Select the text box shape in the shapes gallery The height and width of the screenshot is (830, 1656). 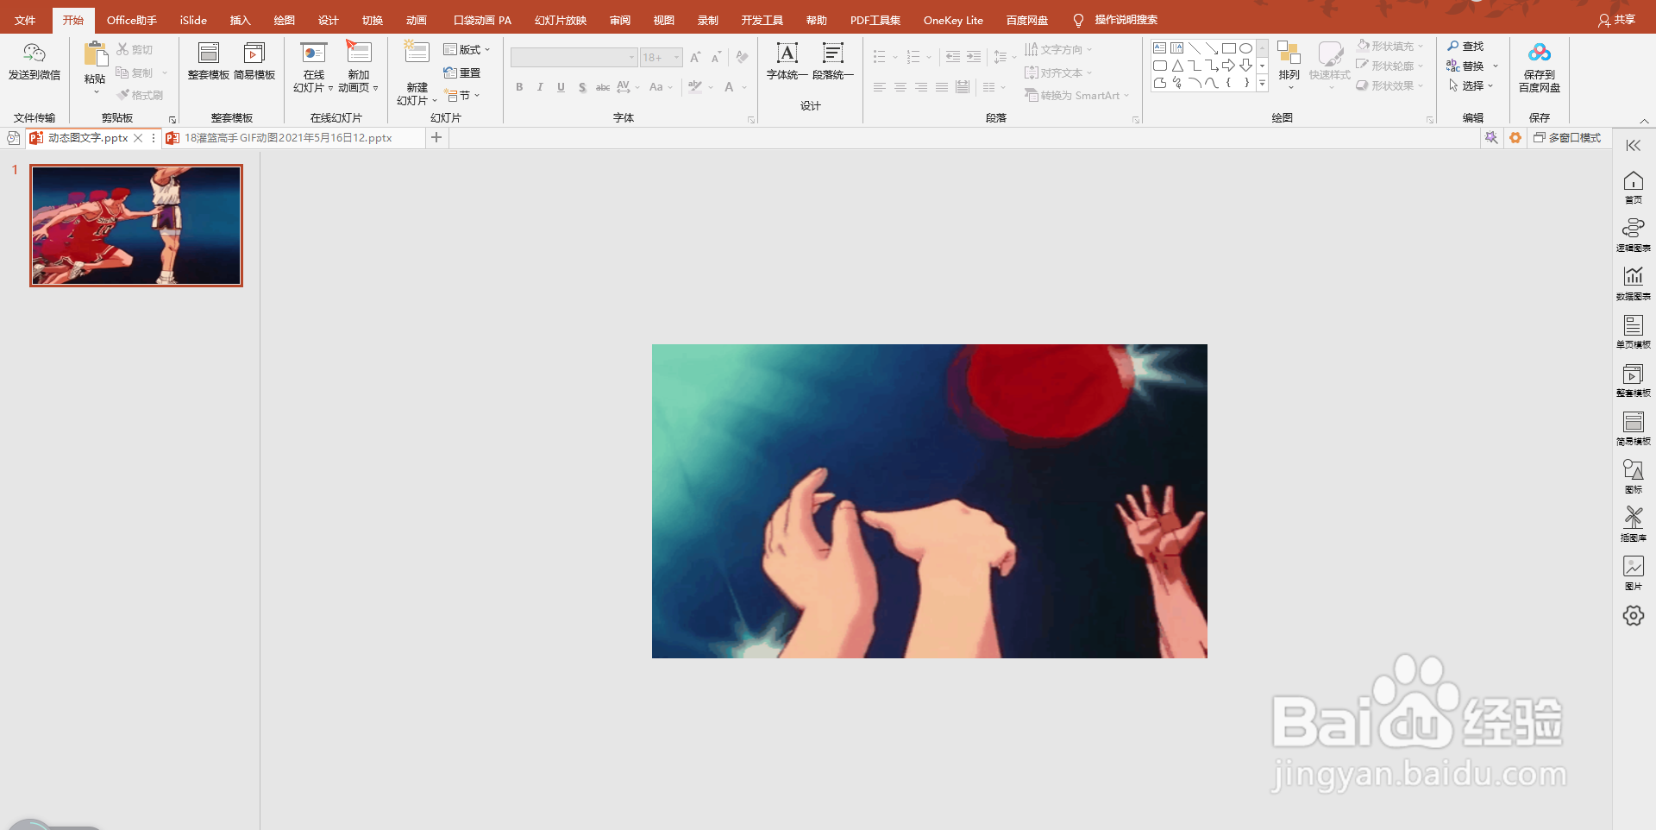click(x=1160, y=48)
